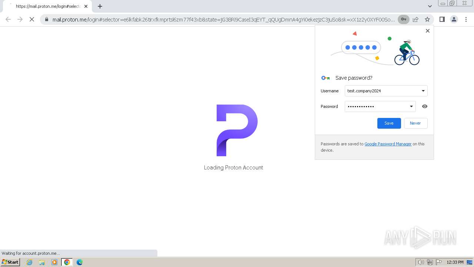Open the side panel icon
The width and height of the screenshot is (474, 267).
442,19
